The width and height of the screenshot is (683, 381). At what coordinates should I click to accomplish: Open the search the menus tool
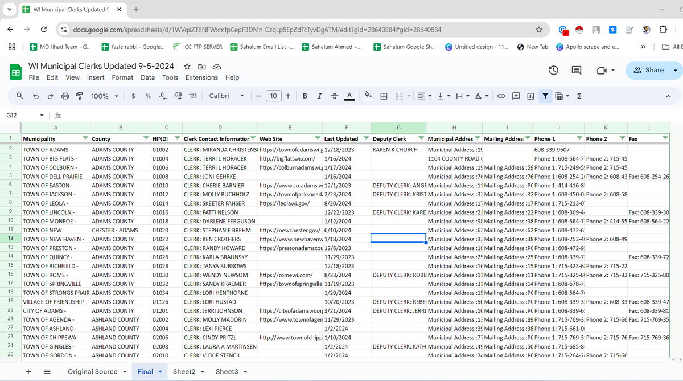click(x=20, y=96)
